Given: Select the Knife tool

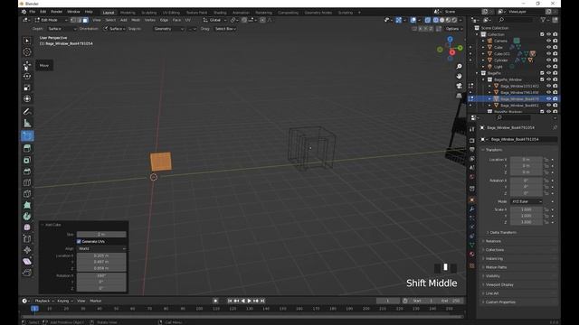Looking at the screenshot, I should pyautogui.click(x=27, y=194).
